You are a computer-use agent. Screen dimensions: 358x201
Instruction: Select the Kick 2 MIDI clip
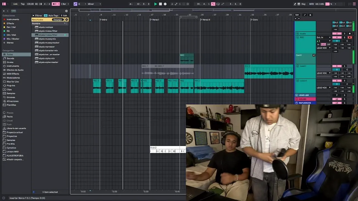(168, 149)
